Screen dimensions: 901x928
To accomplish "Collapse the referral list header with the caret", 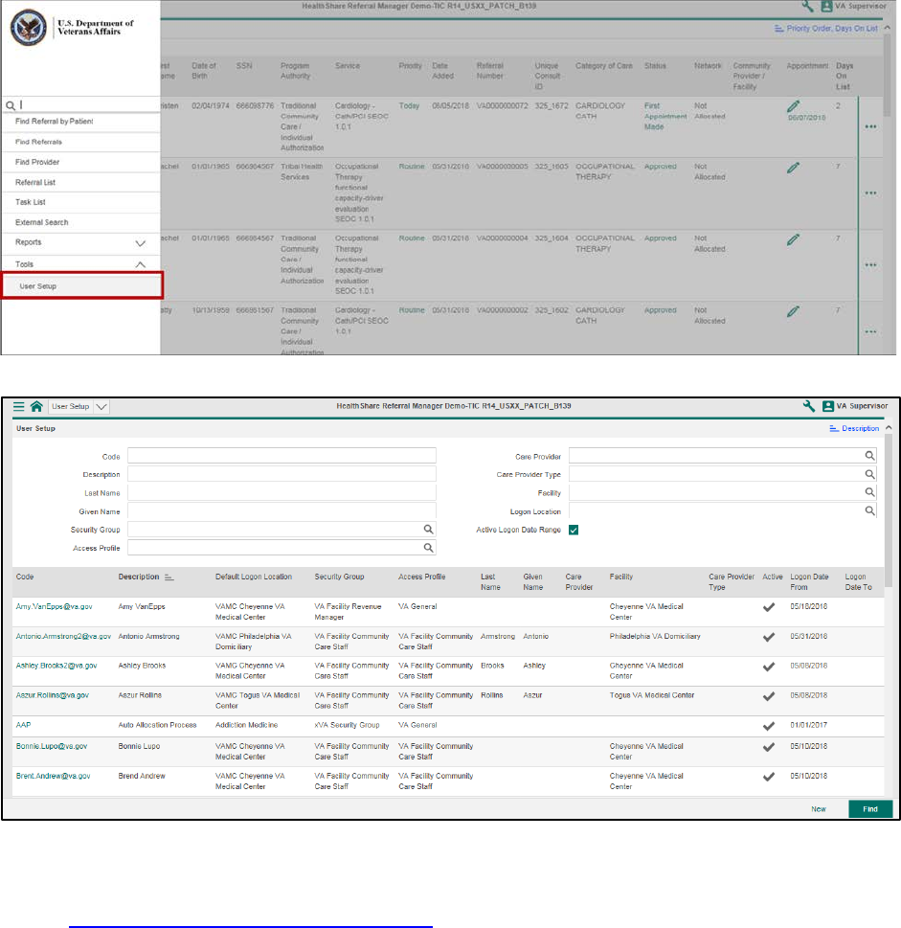I will point(888,28).
